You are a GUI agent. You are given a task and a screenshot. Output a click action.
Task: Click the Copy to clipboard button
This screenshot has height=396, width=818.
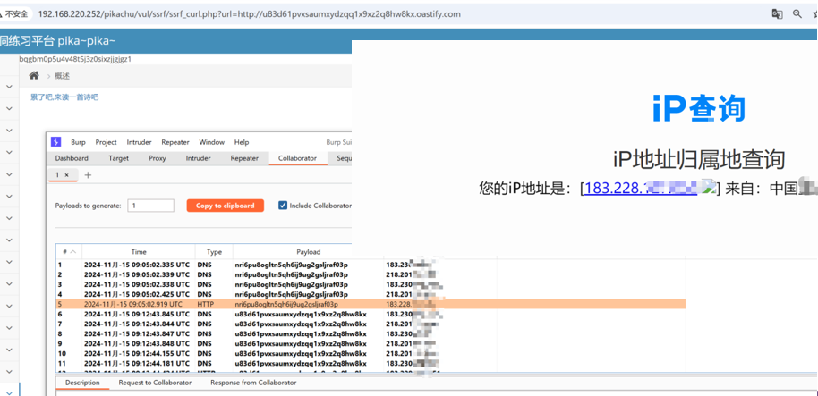(226, 206)
